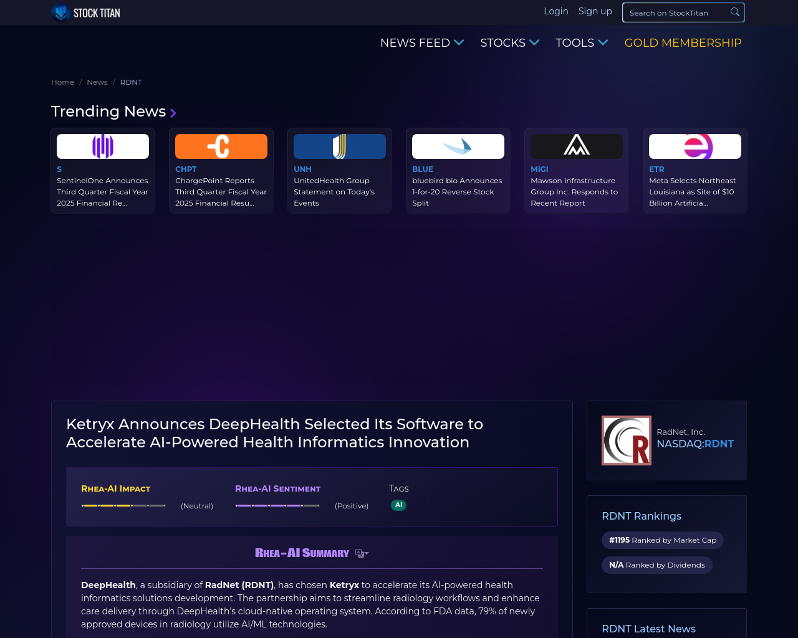Expand the NEWS FEED menu
The width and height of the screenshot is (798, 638).
point(422,43)
